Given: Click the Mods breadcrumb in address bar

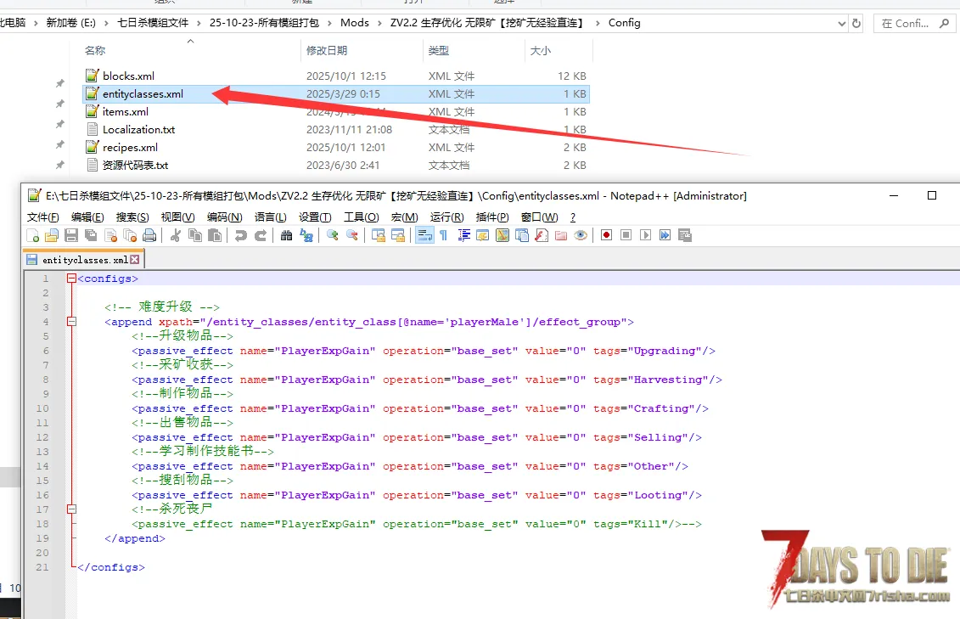Looking at the screenshot, I should 354,23.
